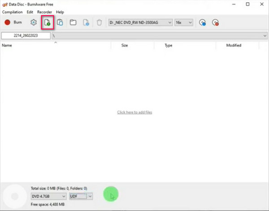Open the Recorder menu
269x211 pixels.
point(44,12)
